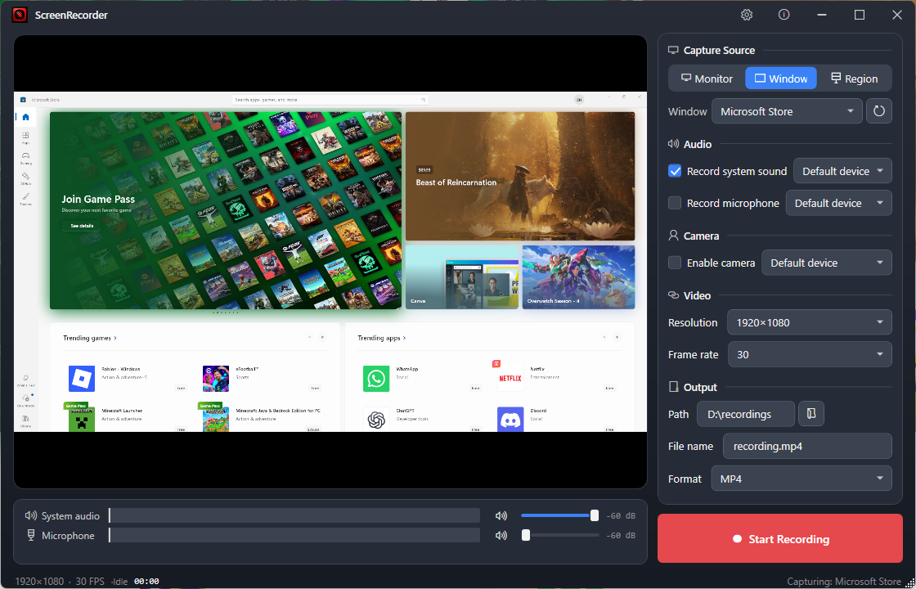Click the ChatGPT icon in the preview

point(376,420)
